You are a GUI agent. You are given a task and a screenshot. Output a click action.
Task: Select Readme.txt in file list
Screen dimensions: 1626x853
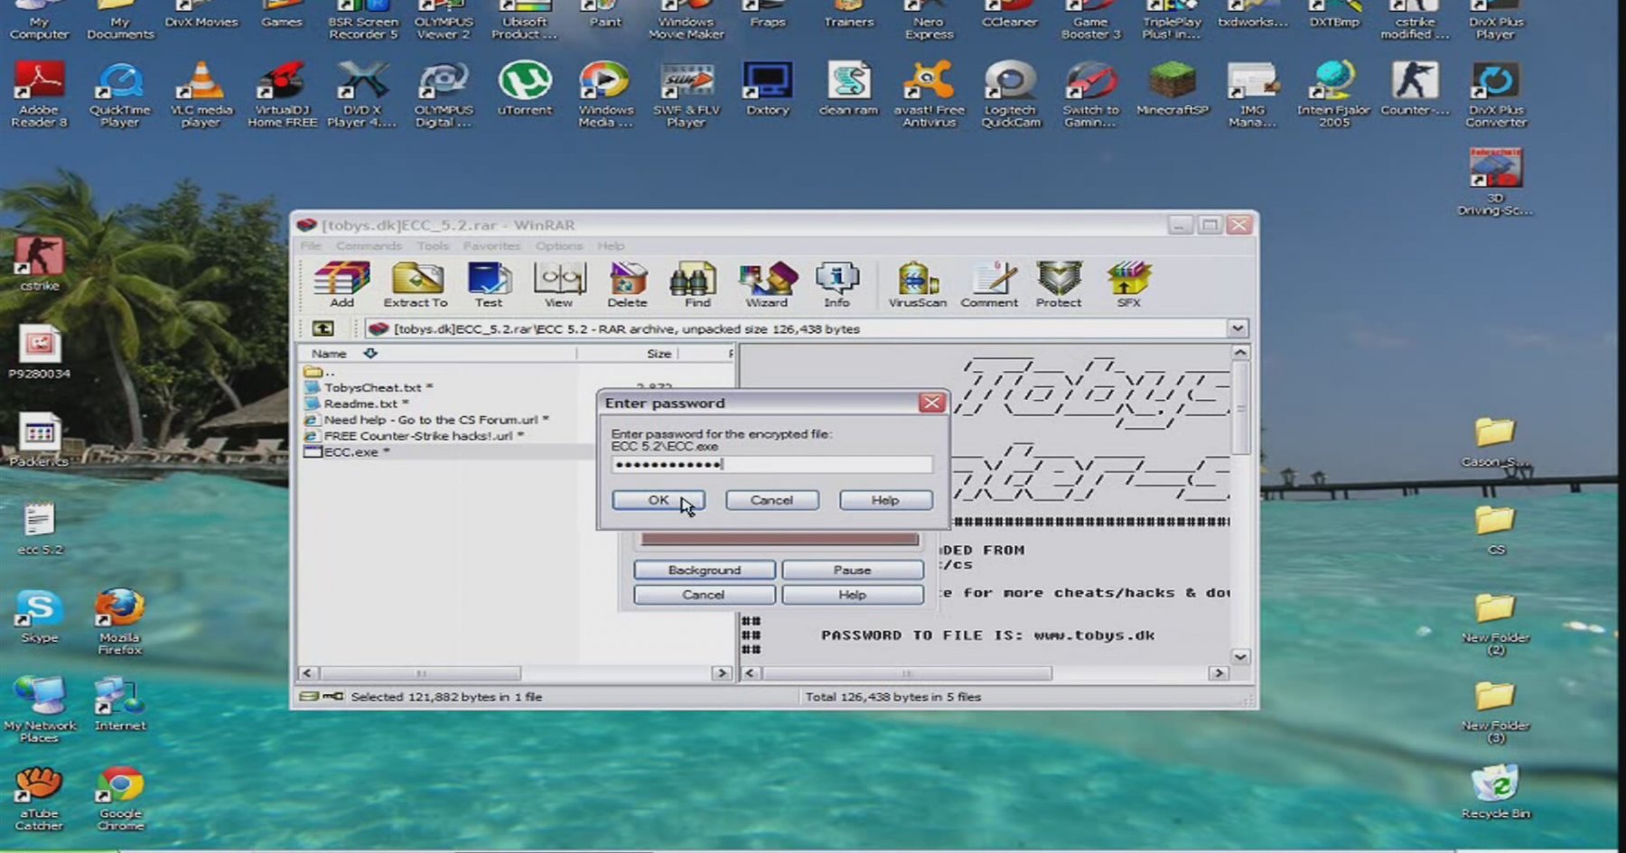pos(366,403)
